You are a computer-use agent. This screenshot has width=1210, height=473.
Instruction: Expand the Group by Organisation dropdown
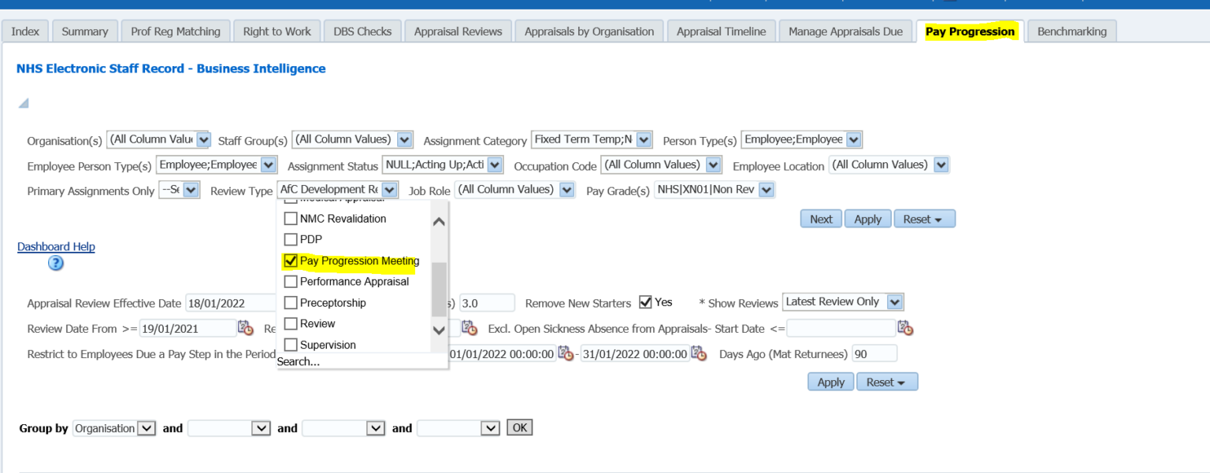(147, 428)
